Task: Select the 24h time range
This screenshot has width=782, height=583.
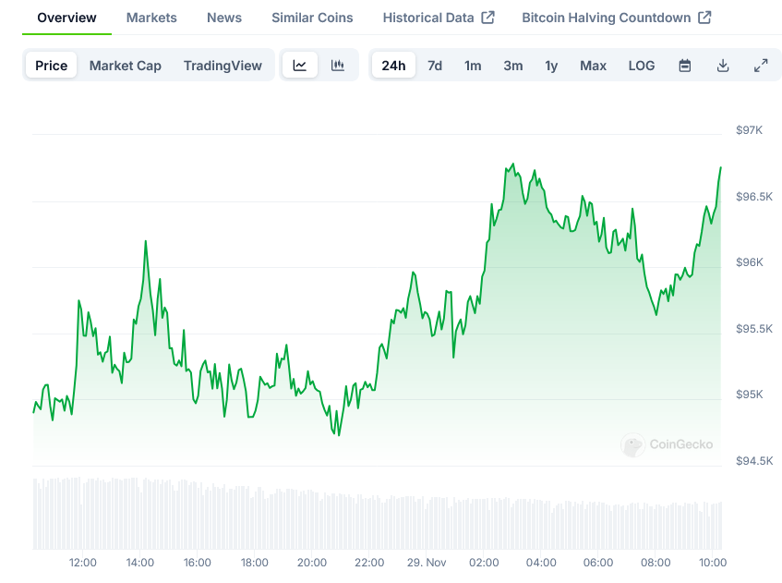Action: (393, 66)
